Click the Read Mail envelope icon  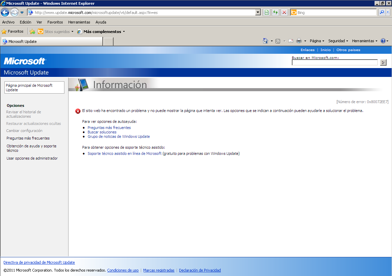(x=291, y=41)
